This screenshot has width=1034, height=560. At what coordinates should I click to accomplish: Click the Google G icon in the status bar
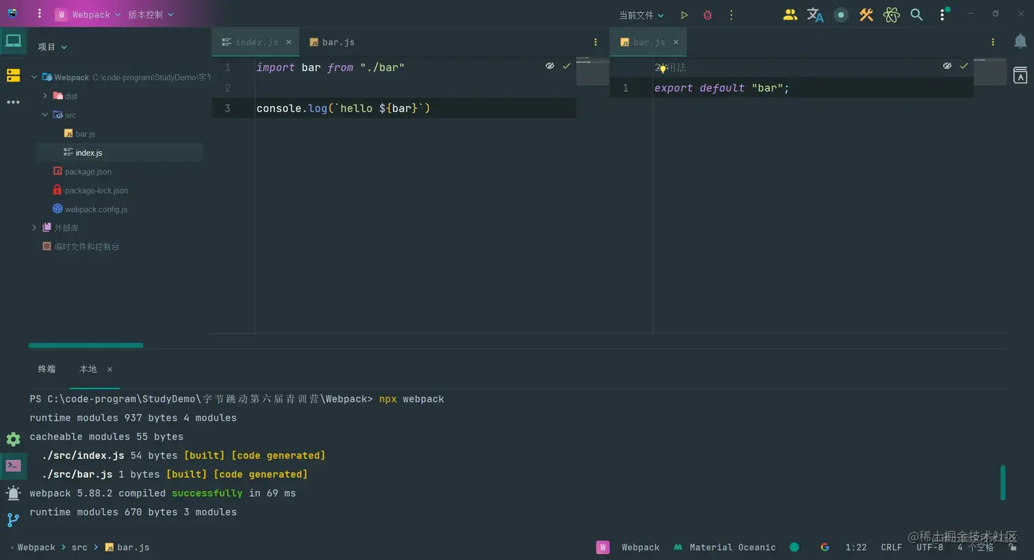click(x=825, y=547)
